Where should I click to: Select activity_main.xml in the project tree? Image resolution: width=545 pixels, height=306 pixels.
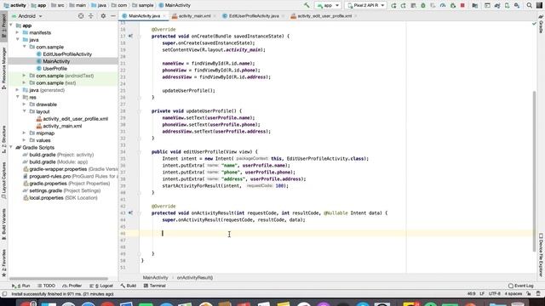pos(62,126)
